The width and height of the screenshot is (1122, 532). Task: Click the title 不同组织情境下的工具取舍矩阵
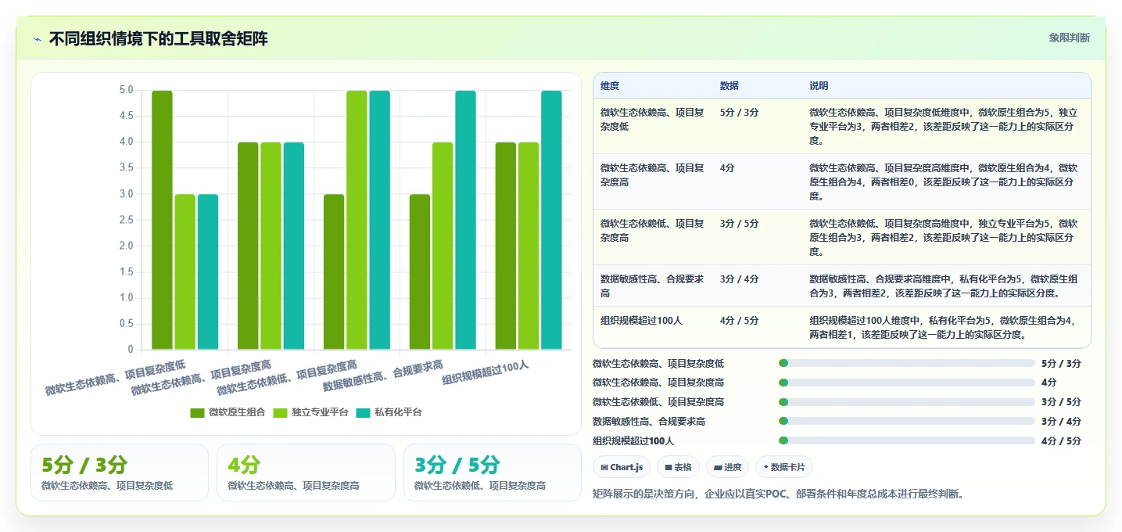159,38
